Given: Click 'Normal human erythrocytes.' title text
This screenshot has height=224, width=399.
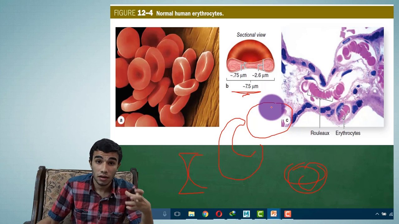Looking at the screenshot, I should point(190,14).
